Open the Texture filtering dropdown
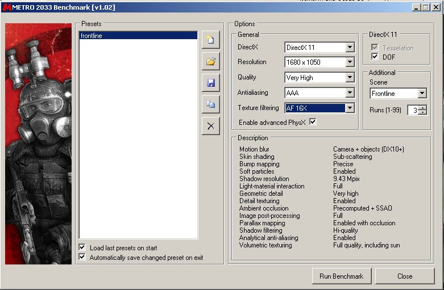The height and width of the screenshot is (290, 444). pos(350,108)
